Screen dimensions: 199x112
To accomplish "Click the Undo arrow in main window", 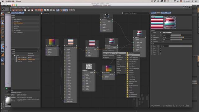I will tap(3, 9).
